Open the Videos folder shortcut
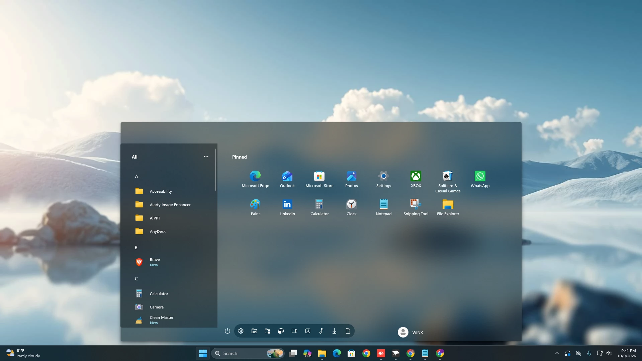Image resolution: width=642 pixels, height=361 pixels. pos(294,331)
